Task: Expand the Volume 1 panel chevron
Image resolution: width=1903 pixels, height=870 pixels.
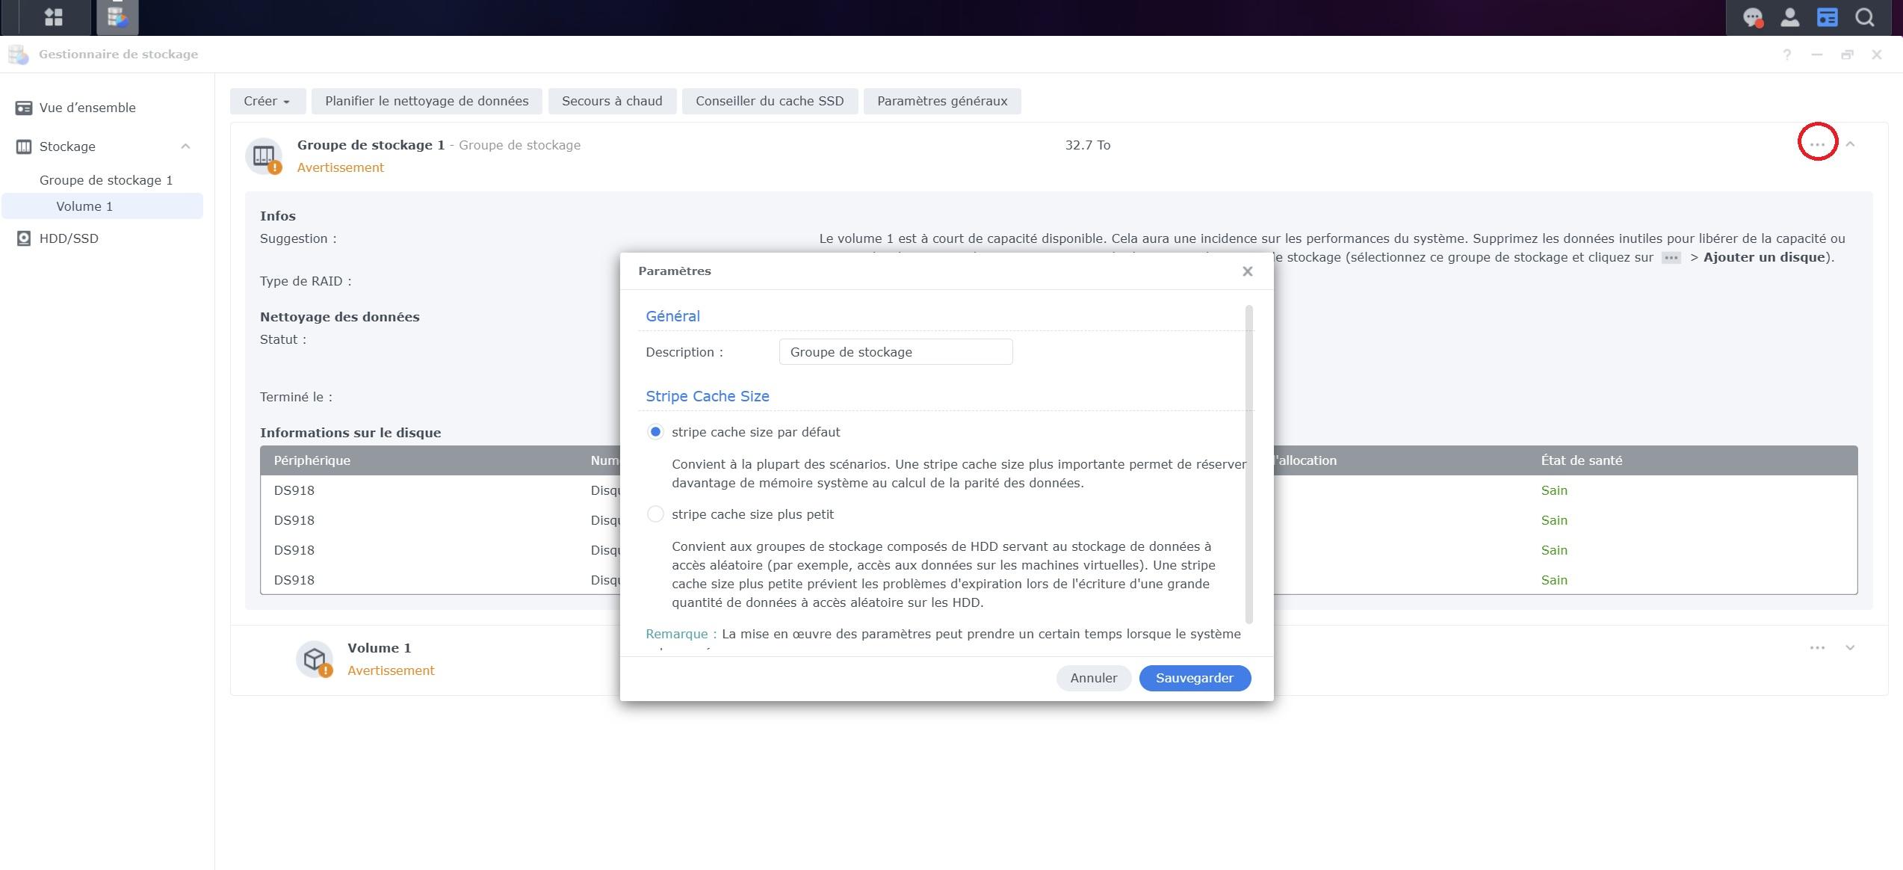Action: point(1850,648)
